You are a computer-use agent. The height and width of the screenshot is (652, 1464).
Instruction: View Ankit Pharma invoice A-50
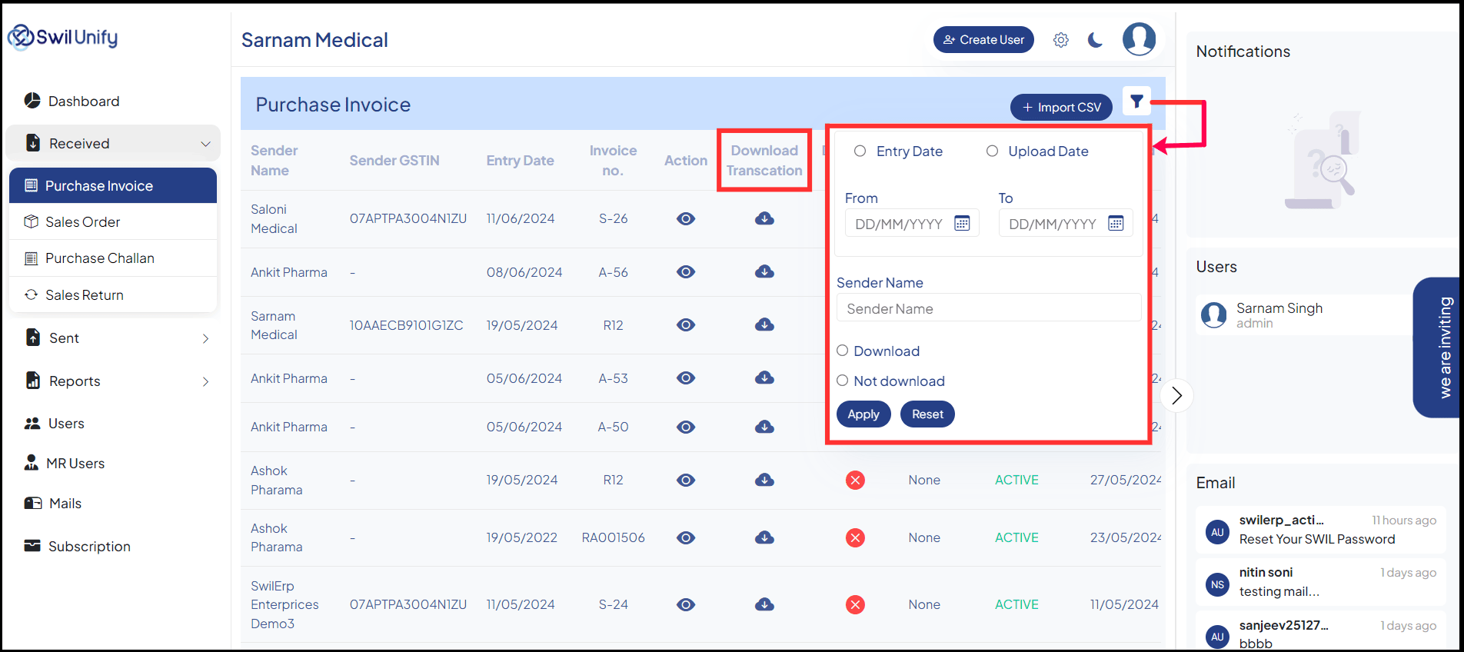pyautogui.click(x=686, y=426)
